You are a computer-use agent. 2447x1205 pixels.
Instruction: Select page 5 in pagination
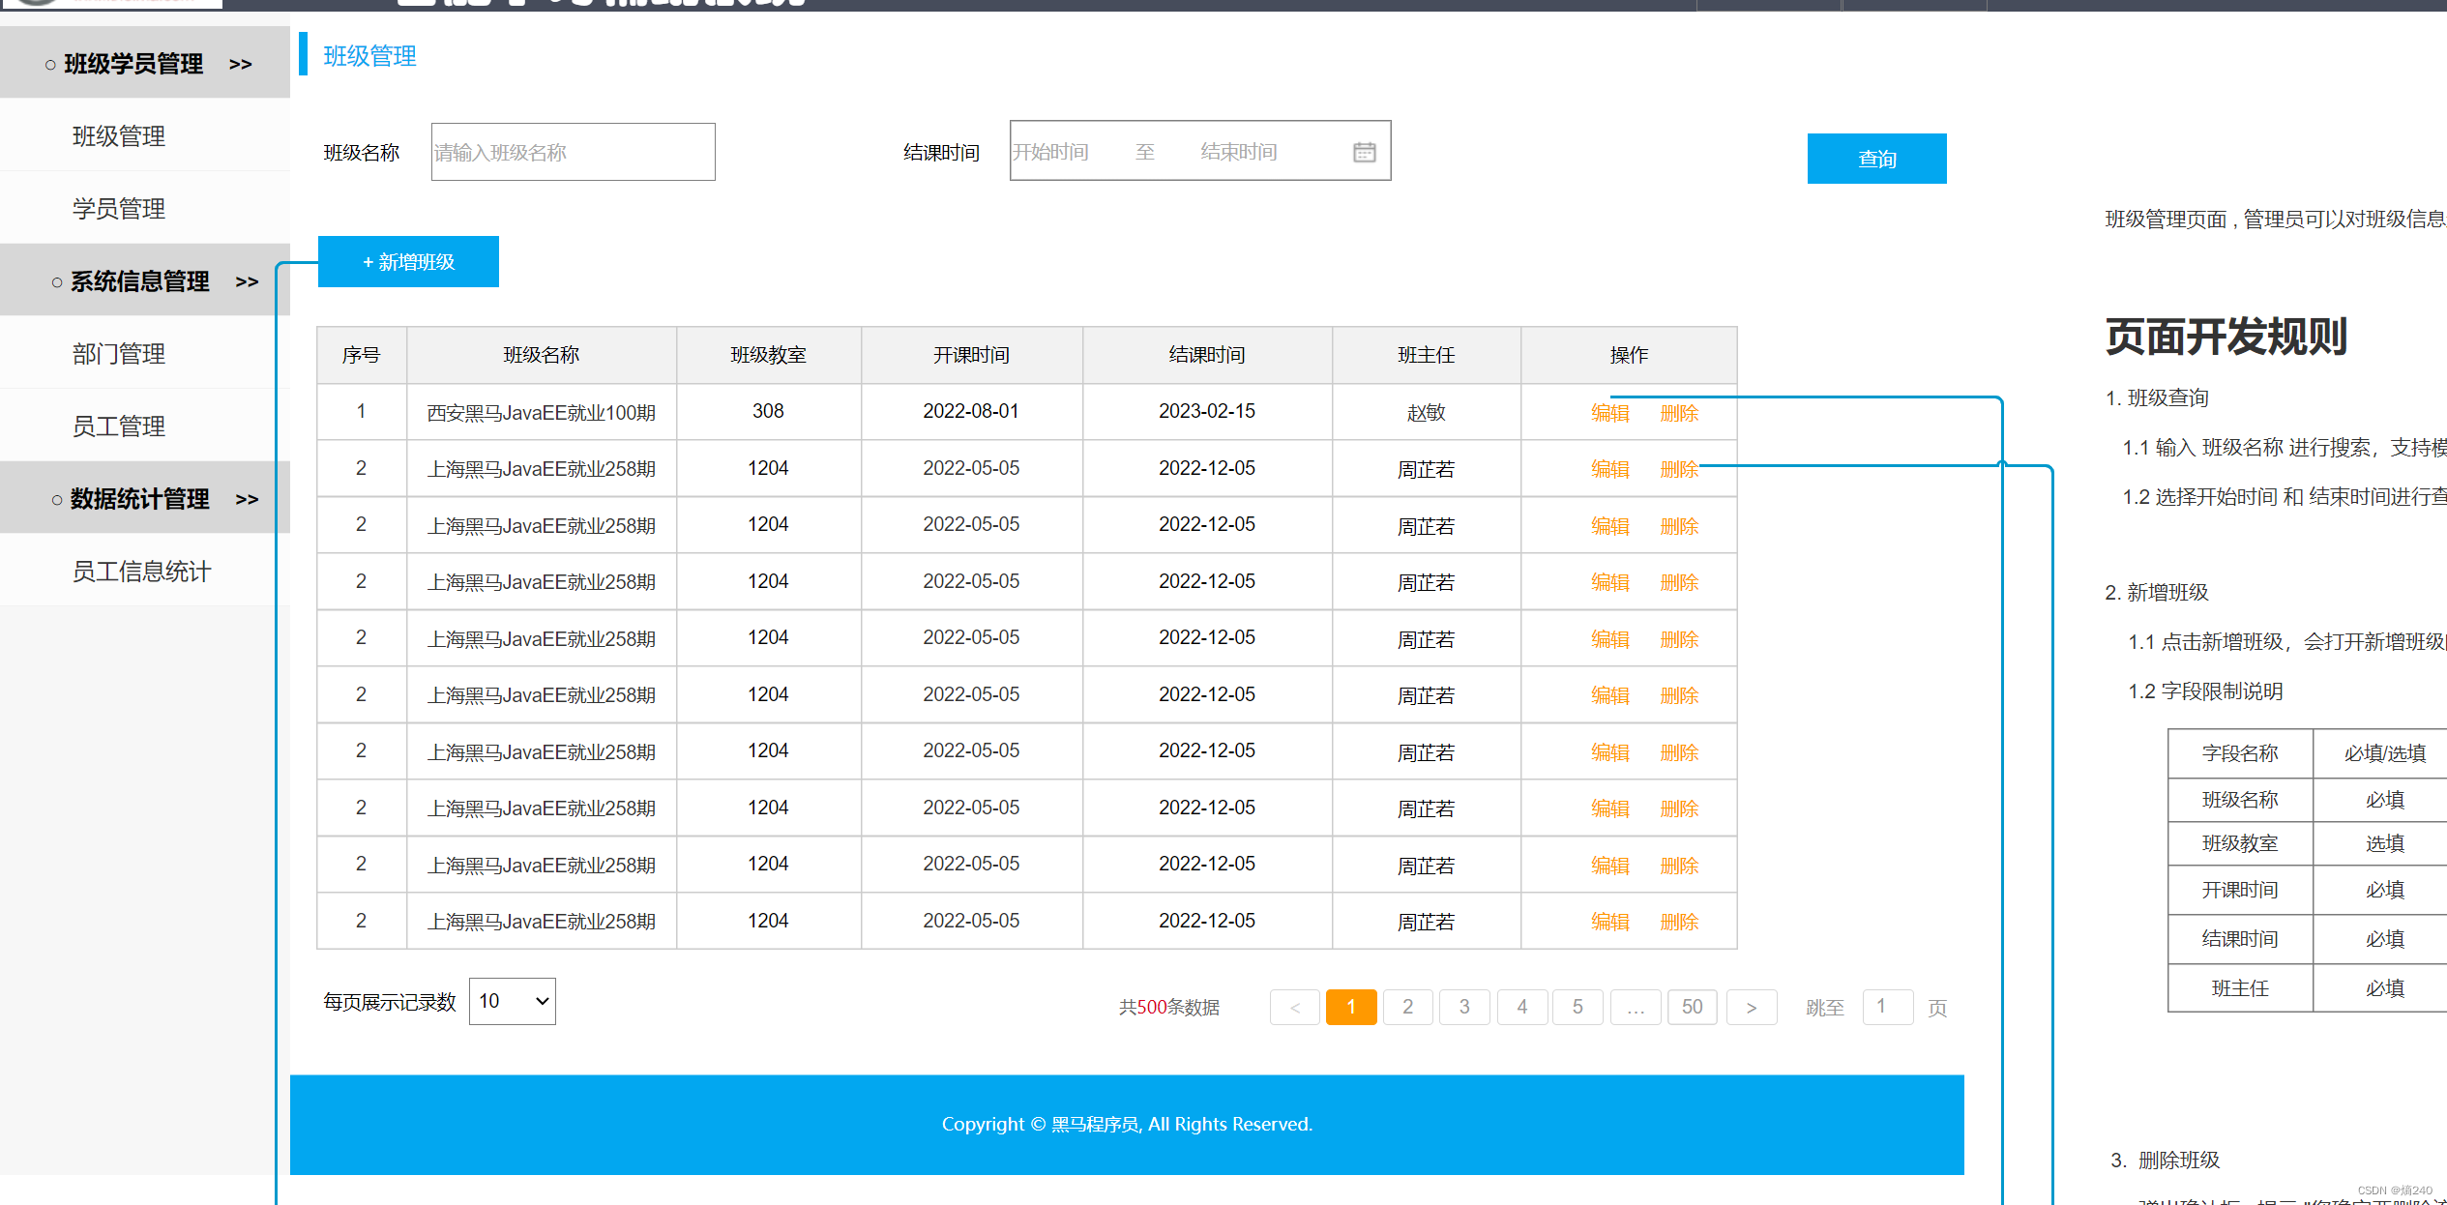(x=1577, y=1008)
